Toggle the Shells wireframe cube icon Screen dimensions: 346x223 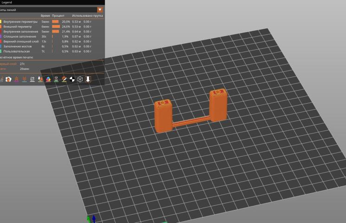(x=80, y=79)
